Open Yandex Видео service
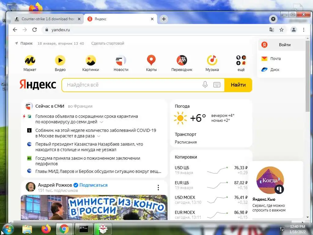The image size is (313, 235). [60, 60]
